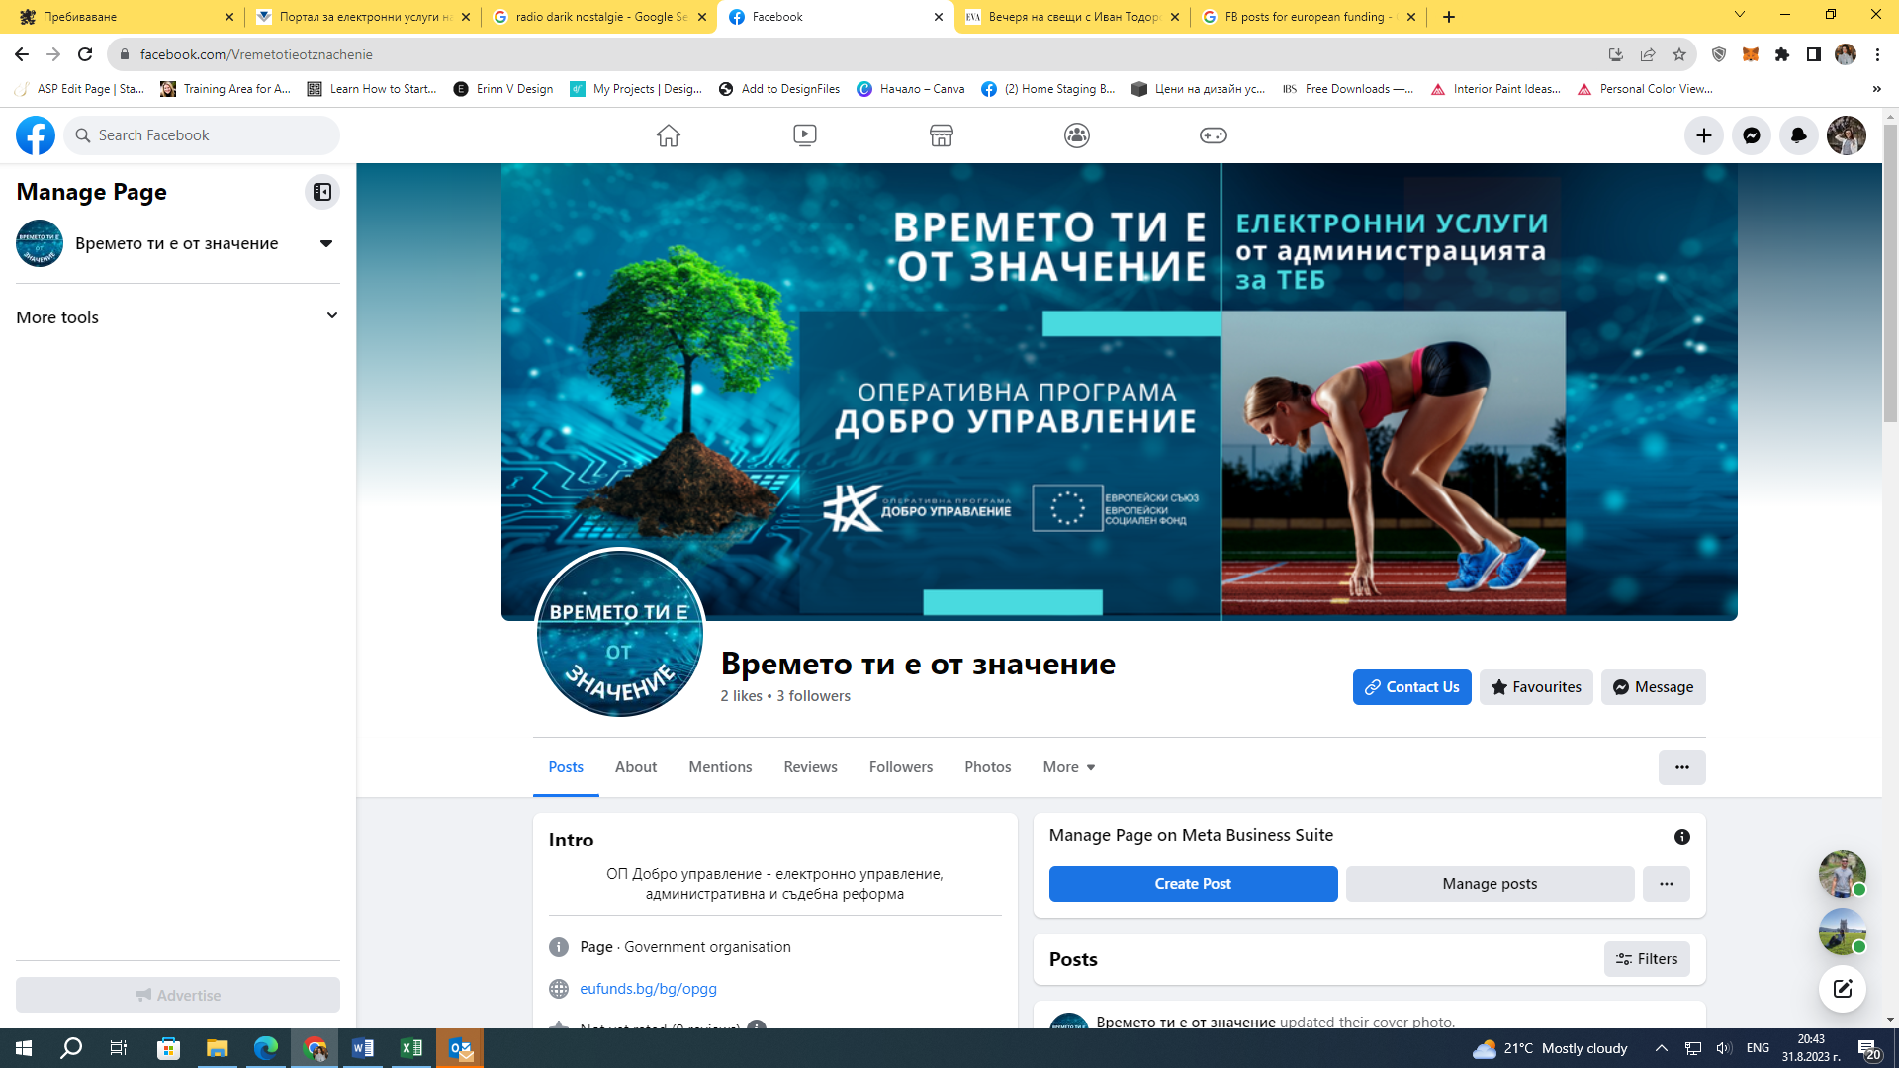Share this page icon in address bar

[1648, 54]
